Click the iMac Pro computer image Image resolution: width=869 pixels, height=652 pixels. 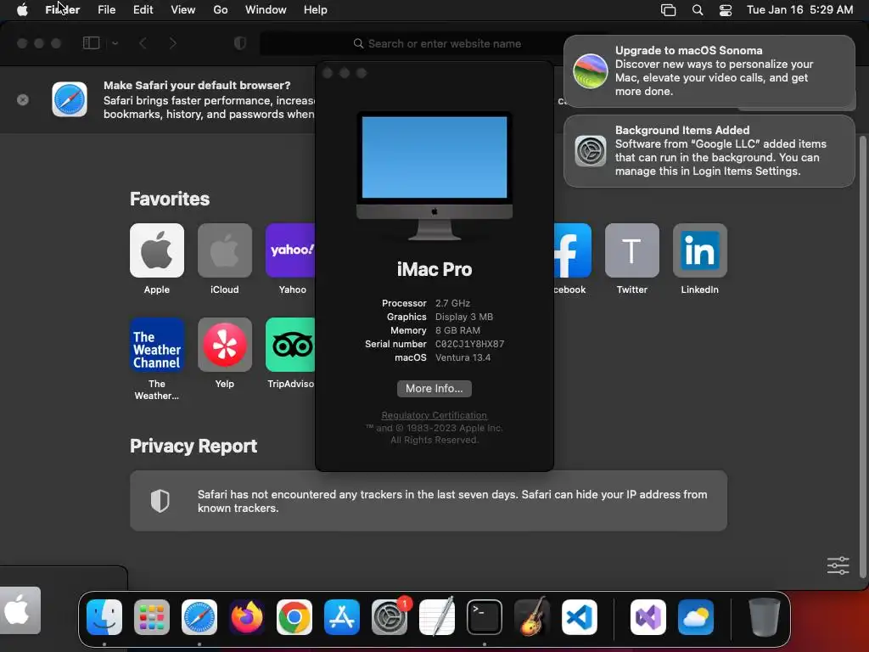point(434,175)
